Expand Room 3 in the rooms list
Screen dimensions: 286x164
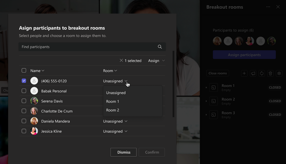pyautogui.click(x=206, y=115)
